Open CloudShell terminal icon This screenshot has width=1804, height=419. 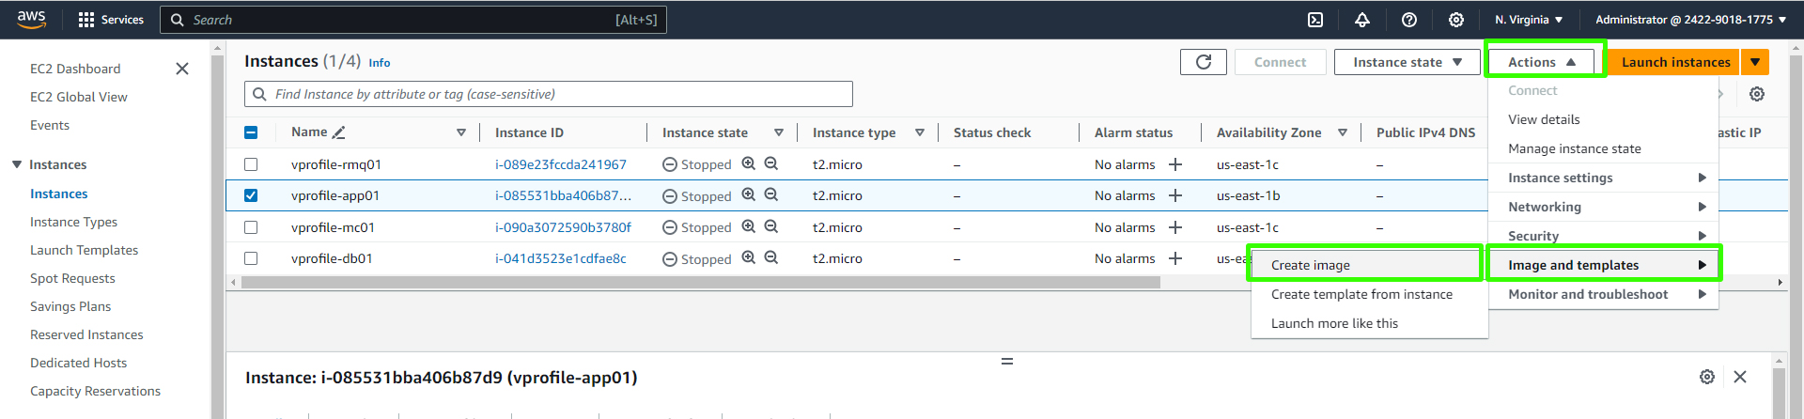tap(1315, 20)
